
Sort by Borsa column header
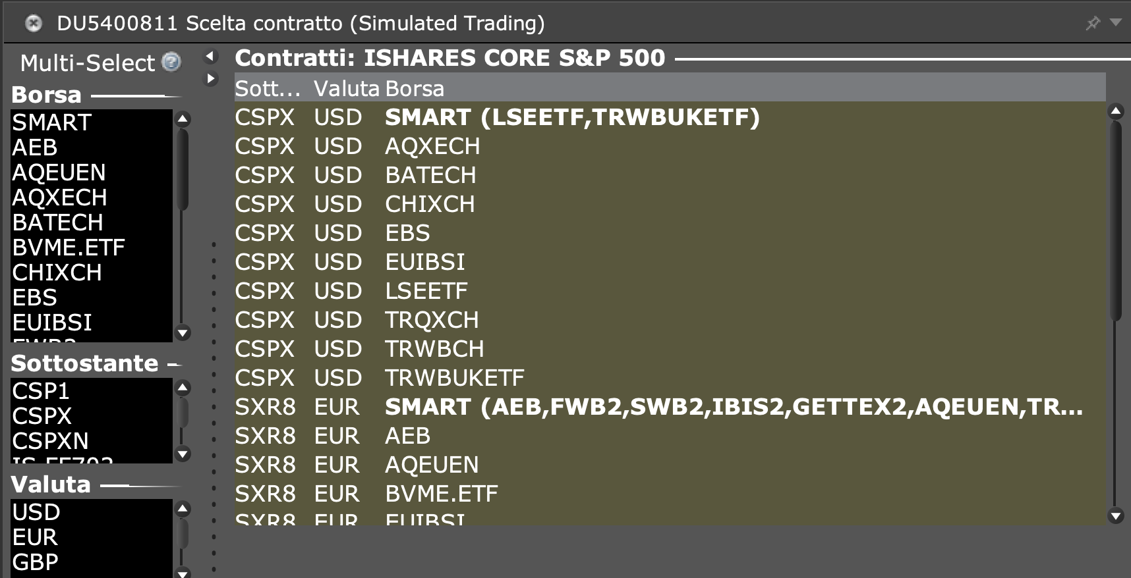point(415,89)
